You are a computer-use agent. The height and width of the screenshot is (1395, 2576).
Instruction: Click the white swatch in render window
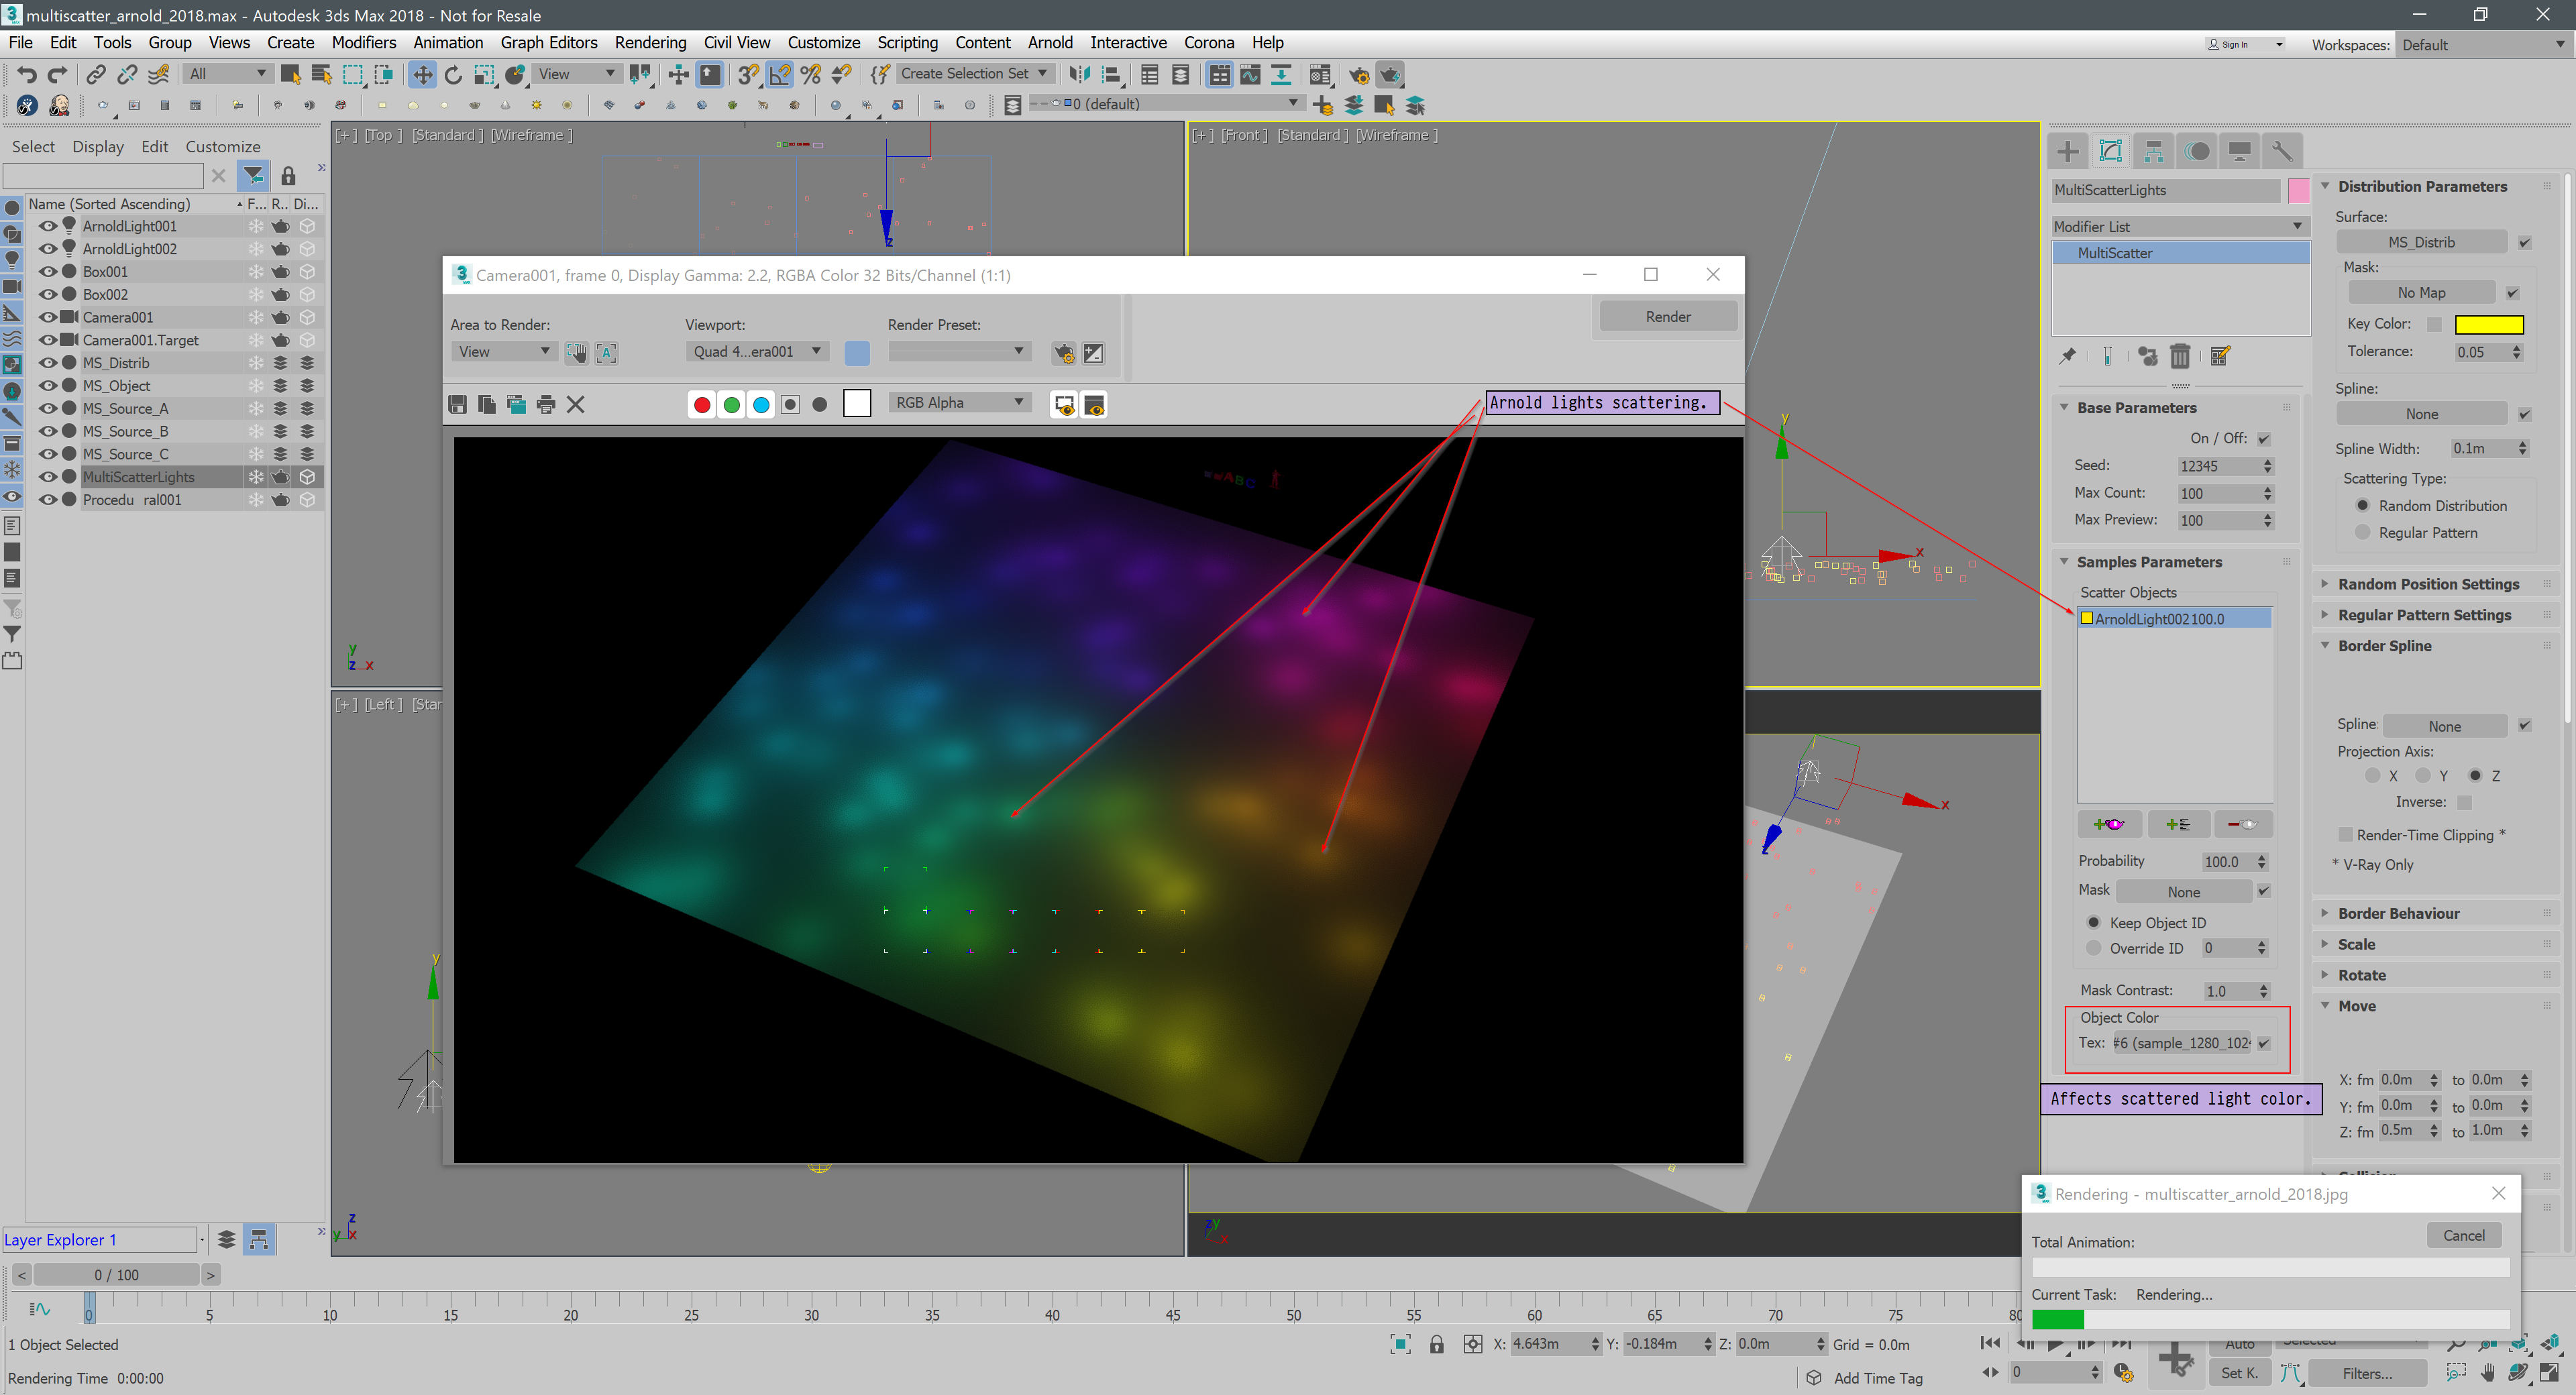point(857,404)
